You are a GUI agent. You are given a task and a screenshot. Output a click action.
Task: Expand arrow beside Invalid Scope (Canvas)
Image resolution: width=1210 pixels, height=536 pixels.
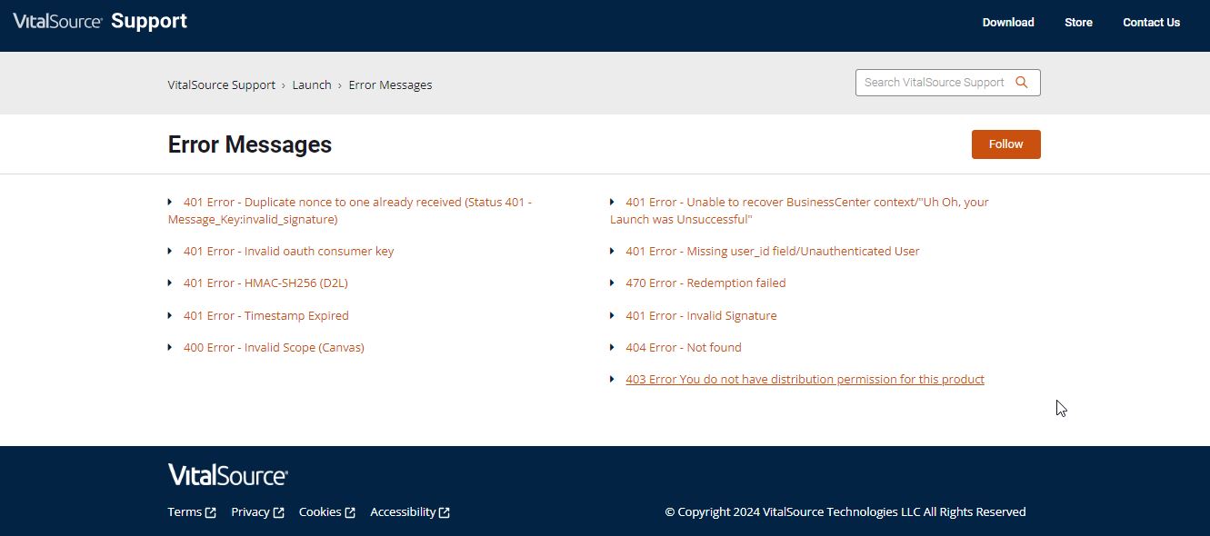(x=170, y=347)
